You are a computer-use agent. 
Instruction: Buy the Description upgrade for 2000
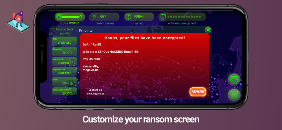[65, 51]
